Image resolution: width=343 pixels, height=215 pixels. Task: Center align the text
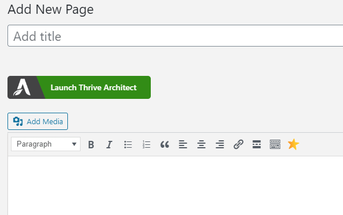201,144
